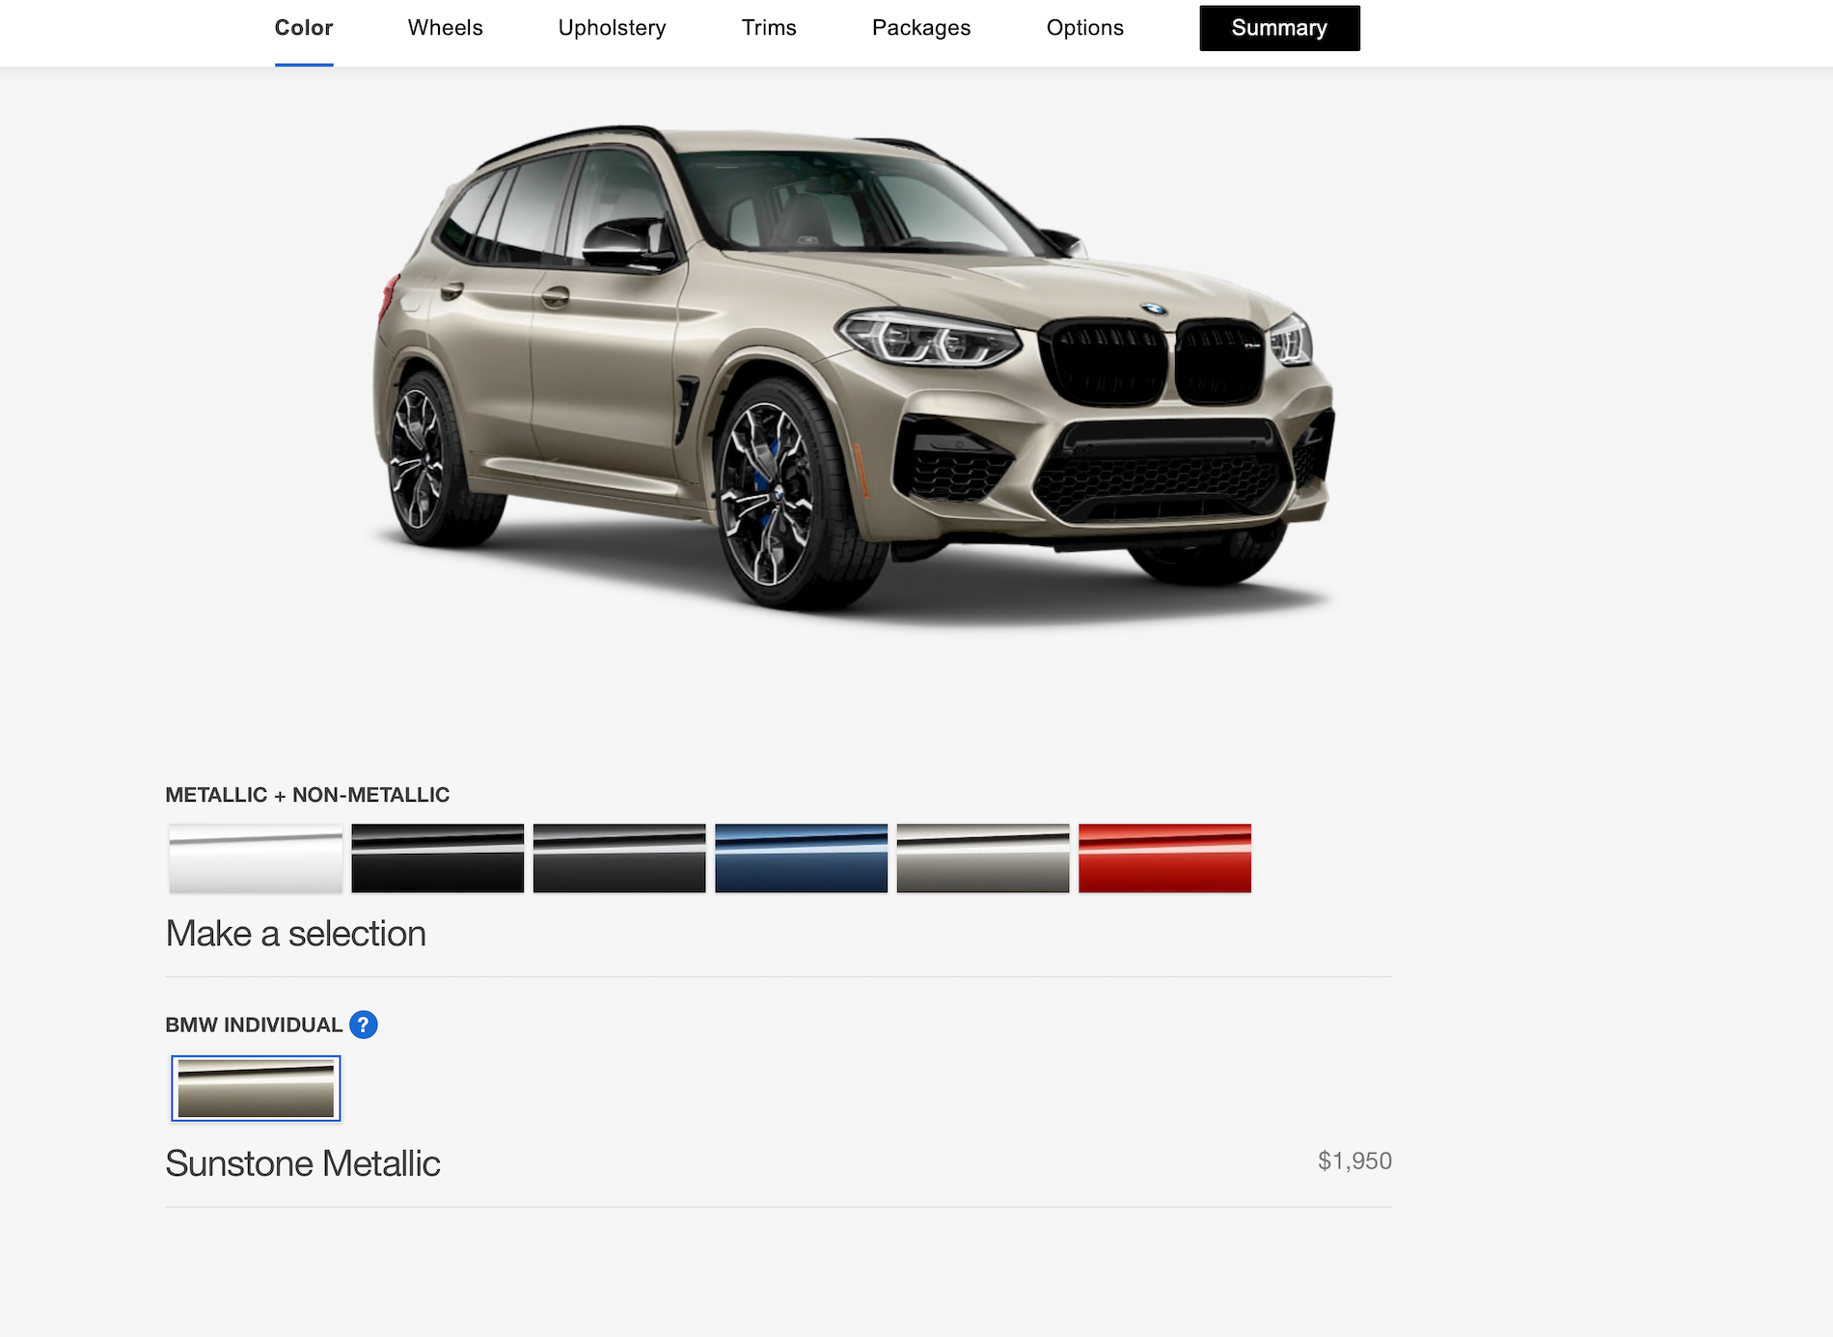Screen dimensions: 1833x1337
Task: Click the BMW INDIVIDUAL section heading
Action: 254,1024
